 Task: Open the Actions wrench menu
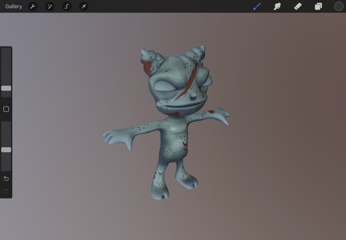click(x=33, y=6)
